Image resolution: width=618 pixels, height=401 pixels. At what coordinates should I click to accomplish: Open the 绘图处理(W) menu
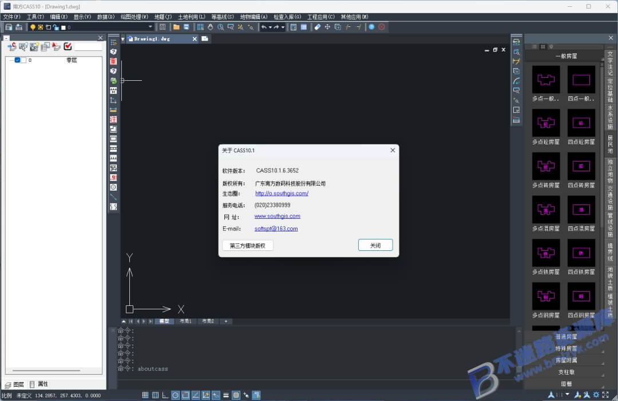tap(134, 17)
